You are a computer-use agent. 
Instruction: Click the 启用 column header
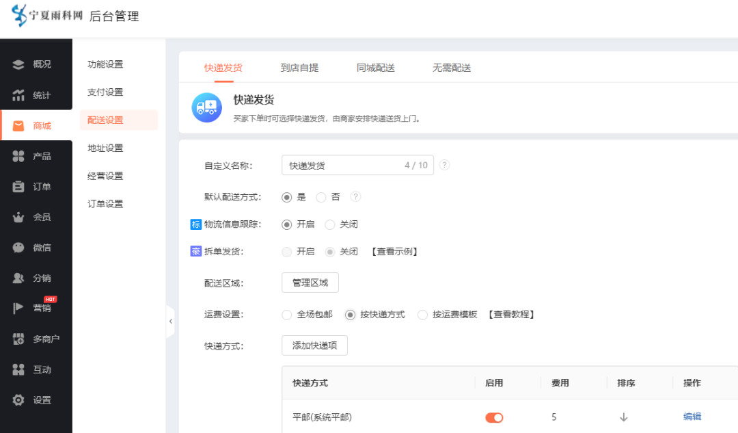(494, 383)
